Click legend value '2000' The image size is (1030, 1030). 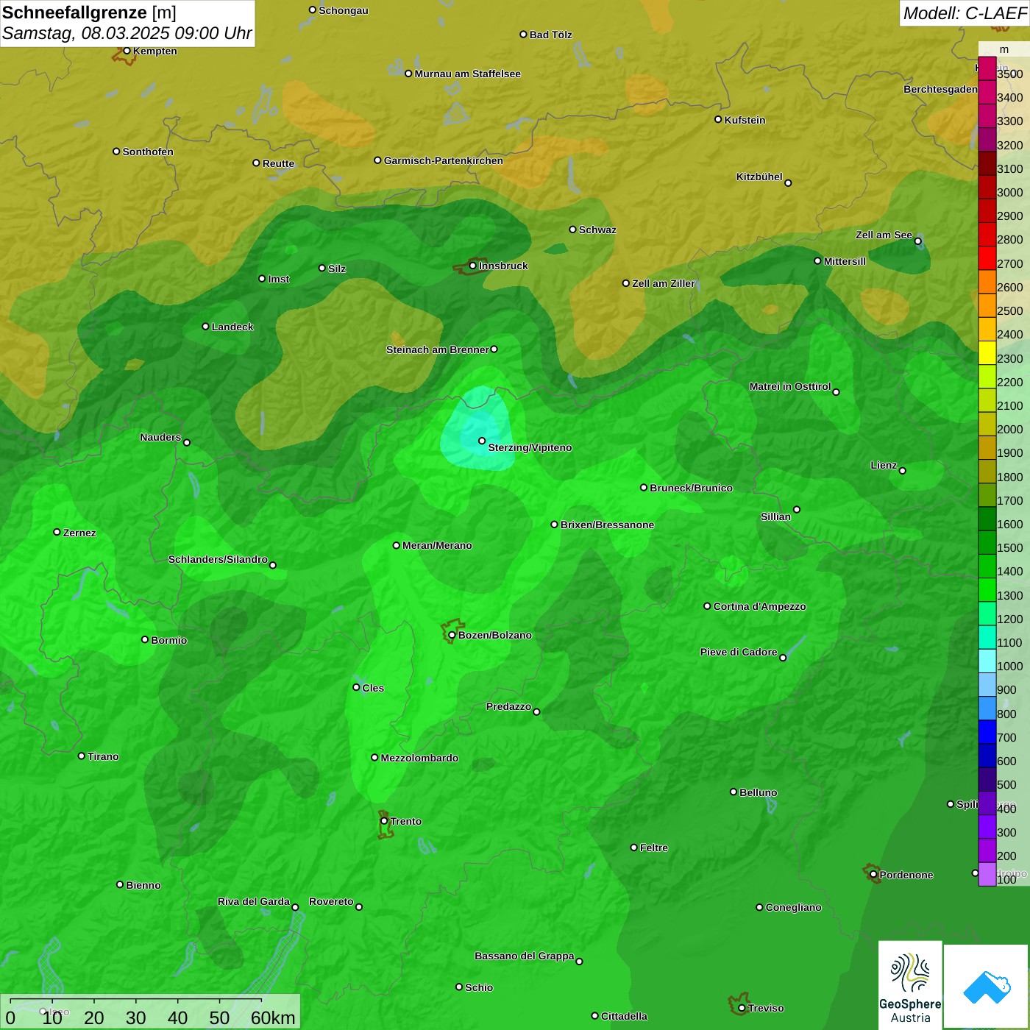[x=1010, y=429]
